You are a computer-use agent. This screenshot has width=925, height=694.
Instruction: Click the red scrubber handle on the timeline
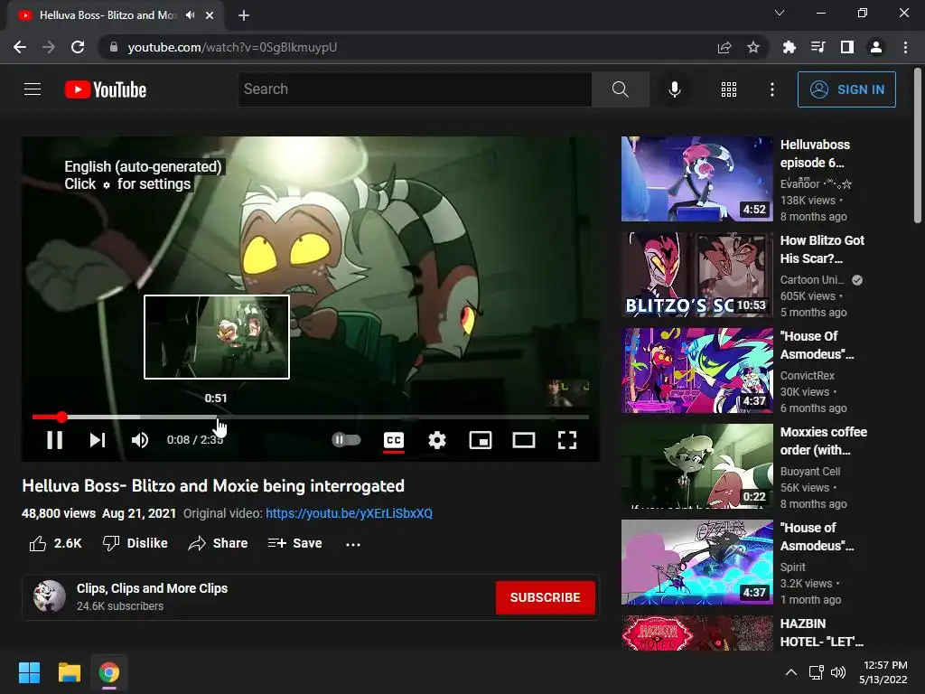[x=62, y=417]
